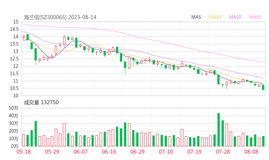Screen dimensions: 269x160
Task: Click the 05-29 date axis label
Action: point(52,152)
